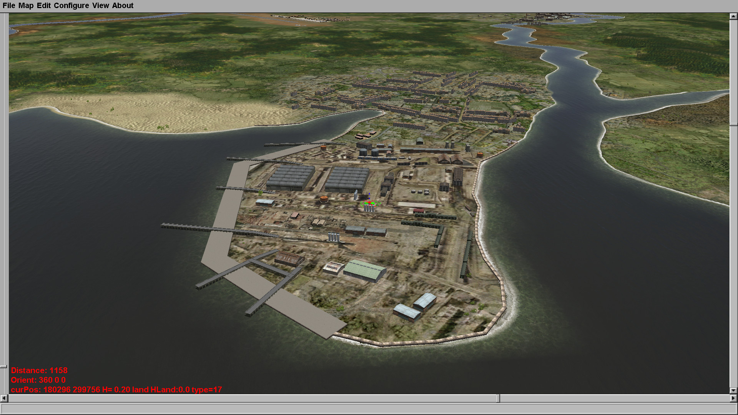This screenshot has width=738, height=415.
Task: Click the right scrollbar up arrow
Action: (733, 16)
